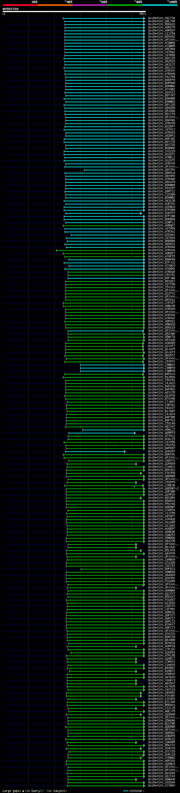
Task: Select the UniRef100_C5YFP2 label
Action: click(161, 362)
